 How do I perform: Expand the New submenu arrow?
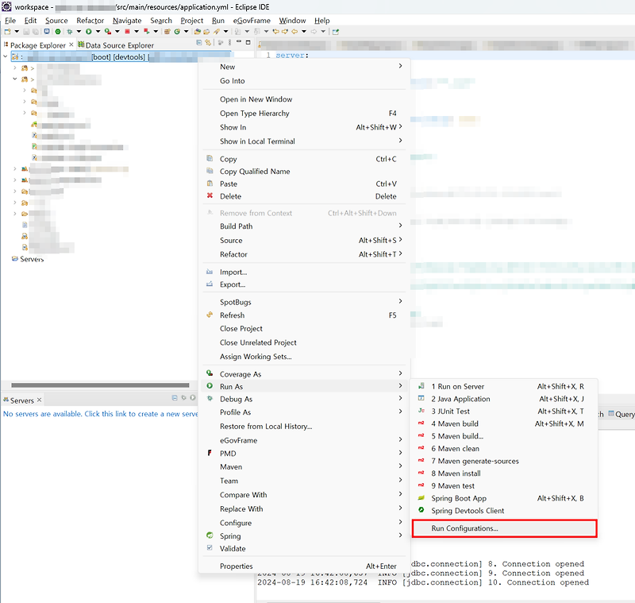coord(400,66)
